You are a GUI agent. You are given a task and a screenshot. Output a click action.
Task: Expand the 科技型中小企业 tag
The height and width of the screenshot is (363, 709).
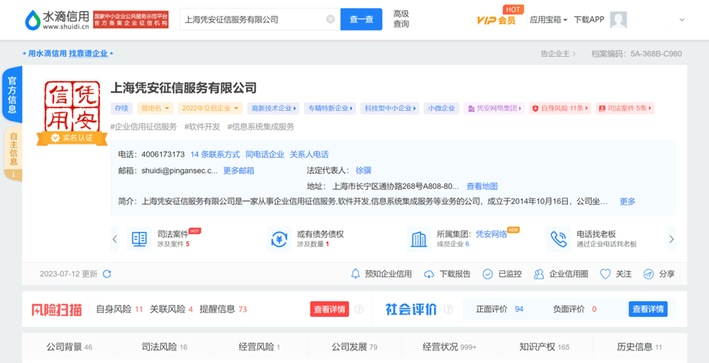pos(389,108)
